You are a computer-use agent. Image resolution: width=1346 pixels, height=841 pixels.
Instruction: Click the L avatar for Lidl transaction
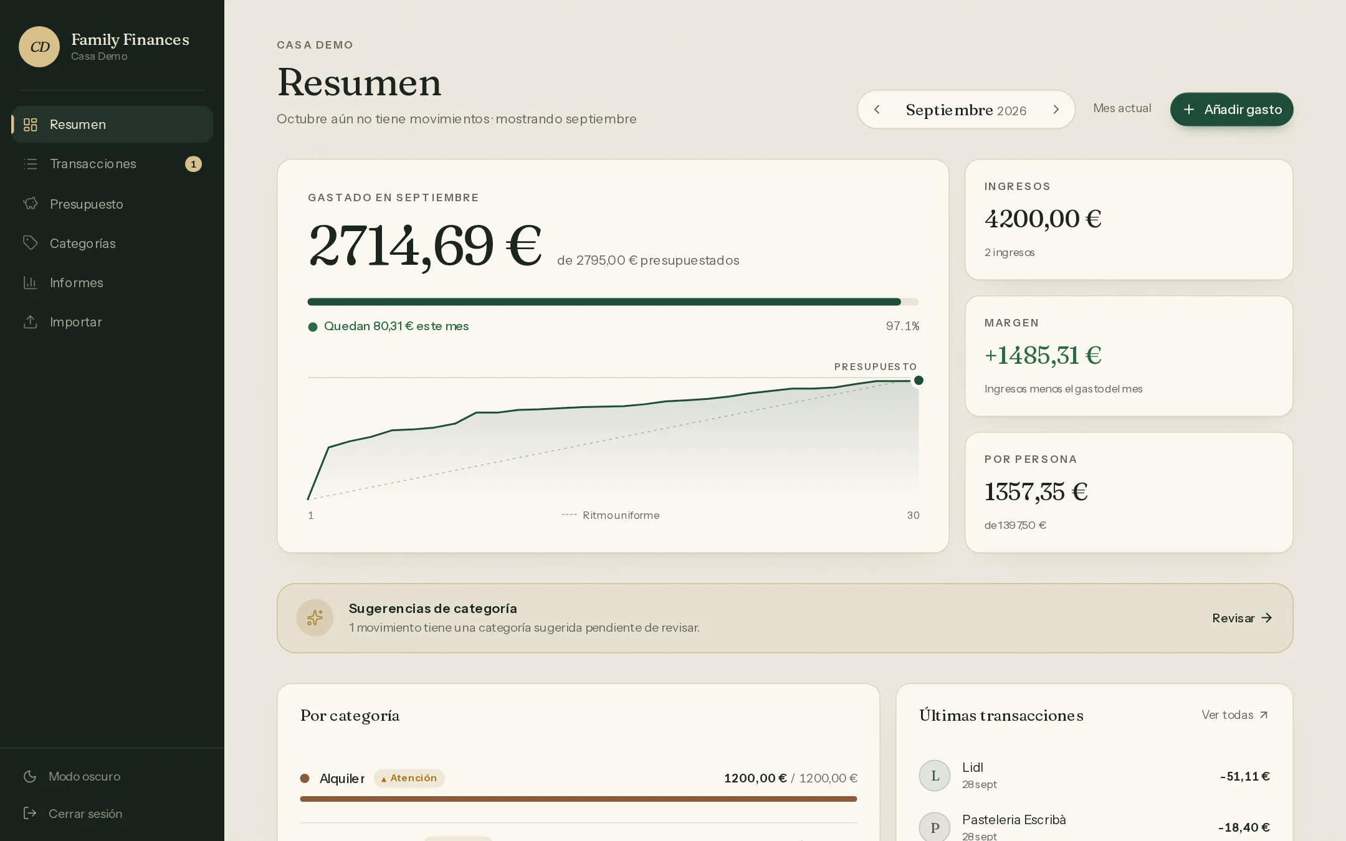click(935, 776)
